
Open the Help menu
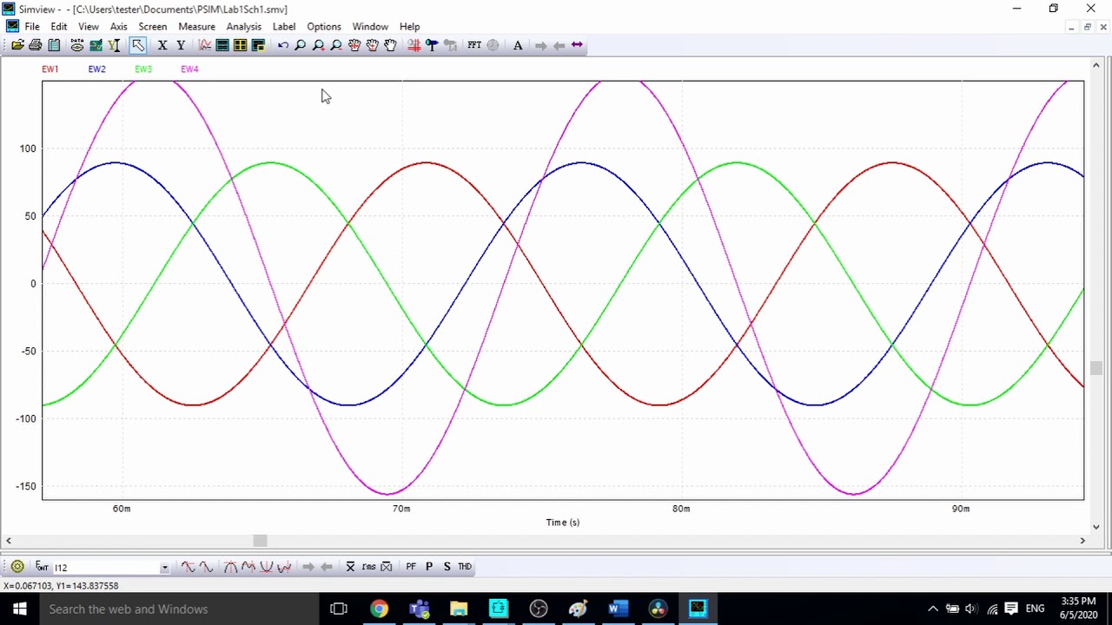point(410,27)
